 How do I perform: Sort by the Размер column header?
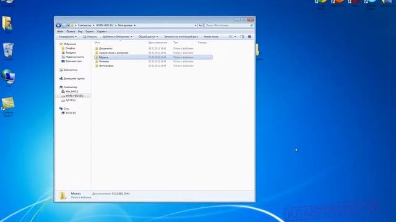202,43
